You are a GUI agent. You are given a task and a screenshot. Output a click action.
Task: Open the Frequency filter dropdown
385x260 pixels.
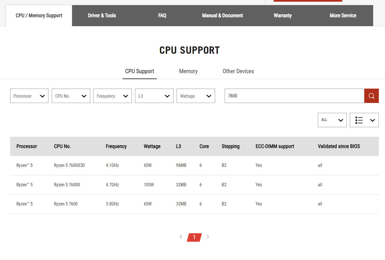coord(112,96)
